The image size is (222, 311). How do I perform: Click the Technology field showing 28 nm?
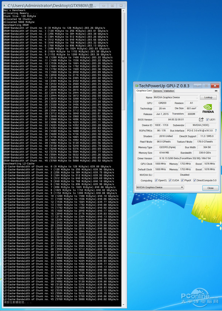162,108
